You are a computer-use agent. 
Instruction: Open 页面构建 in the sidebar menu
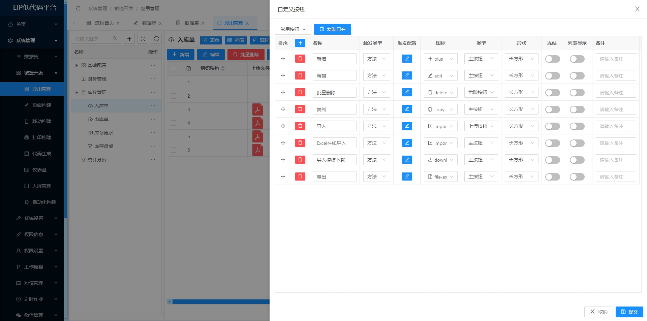click(41, 105)
